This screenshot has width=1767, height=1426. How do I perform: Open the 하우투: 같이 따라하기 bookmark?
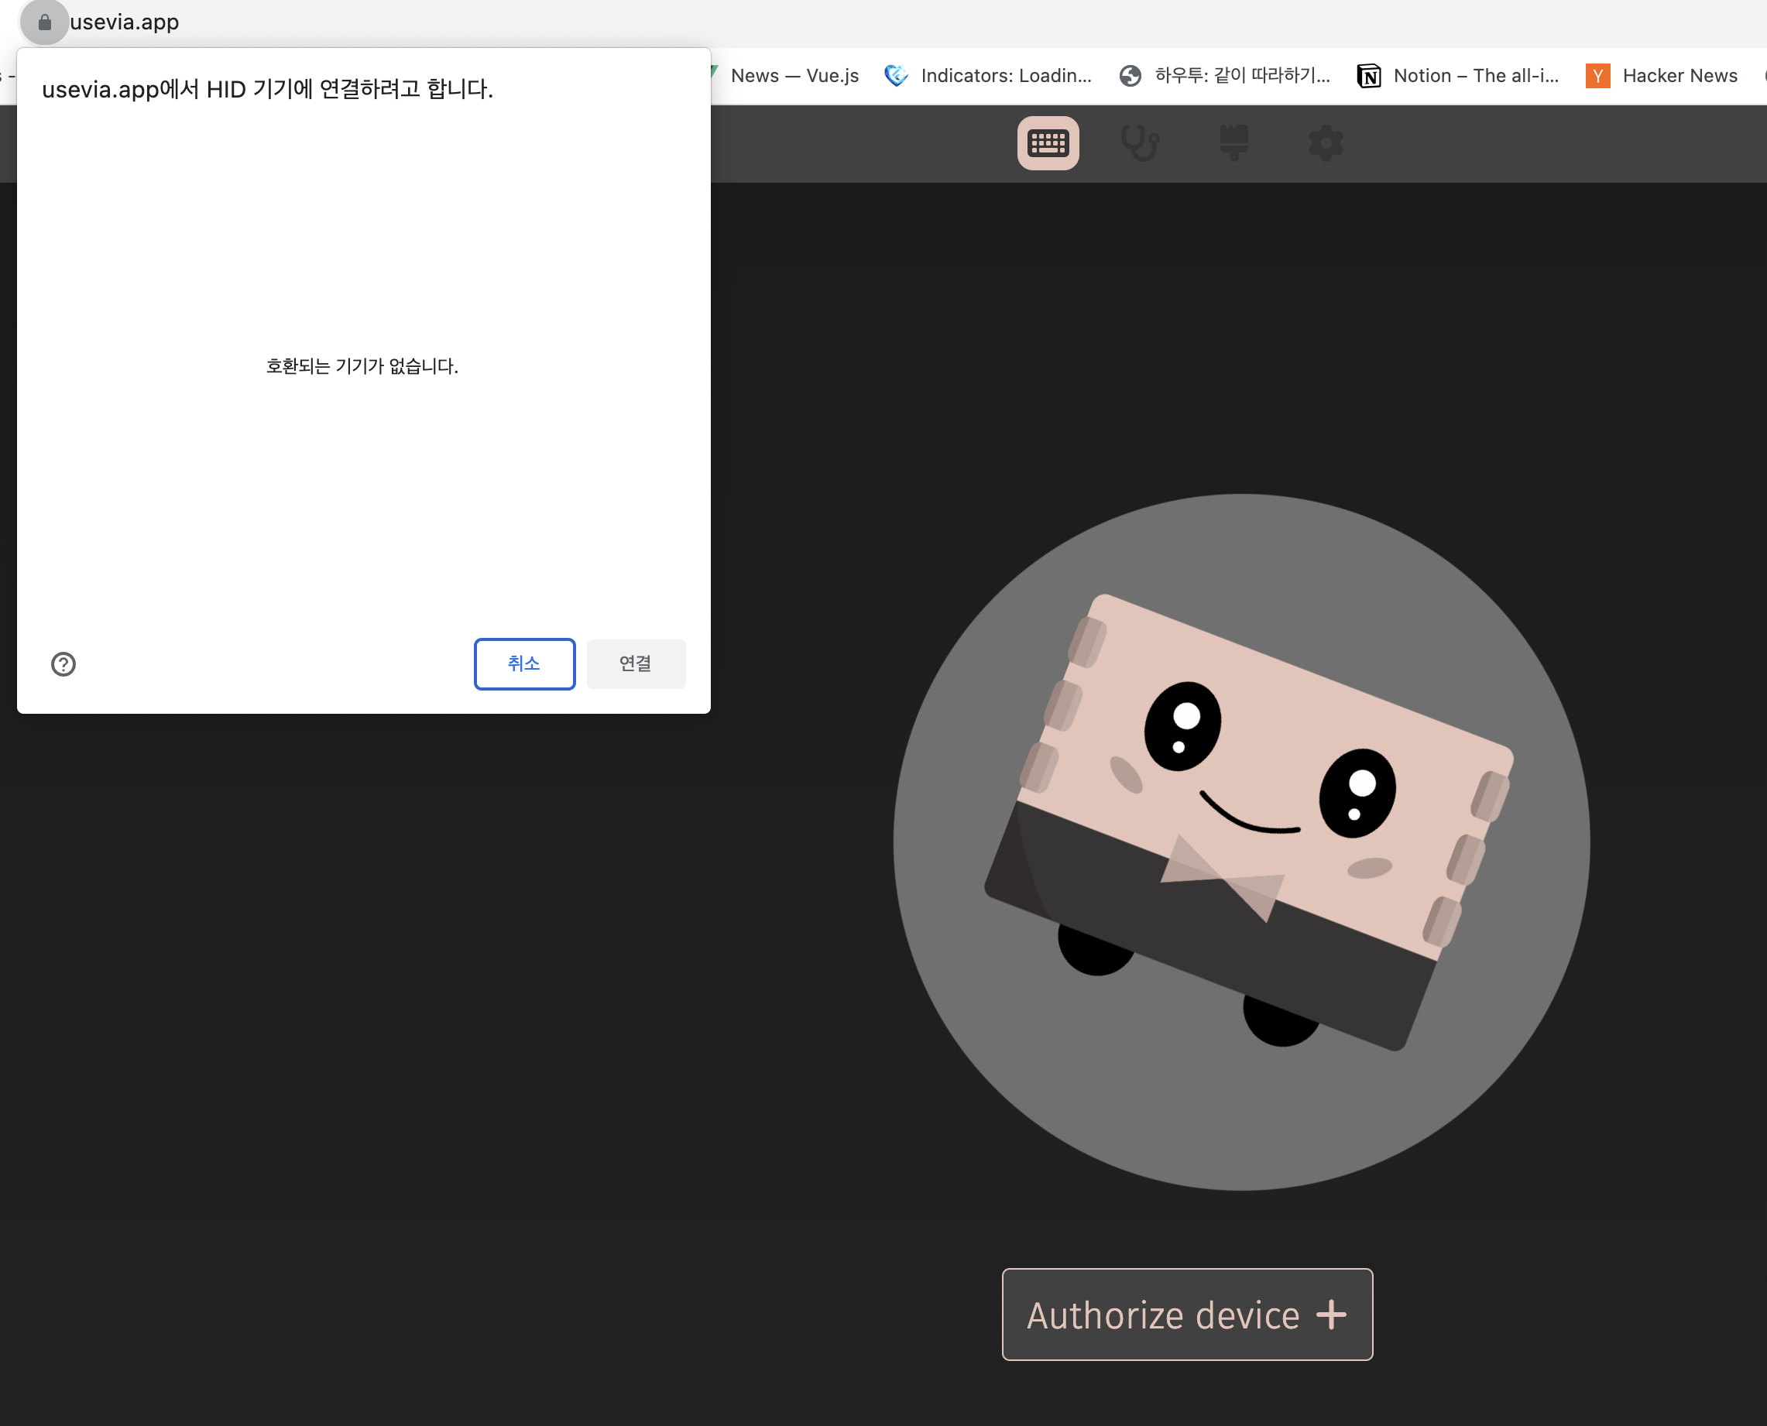click(1241, 76)
